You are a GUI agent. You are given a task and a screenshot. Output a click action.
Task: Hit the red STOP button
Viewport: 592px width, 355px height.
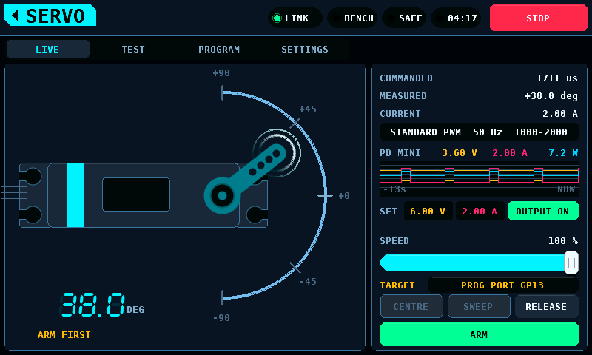pyautogui.click(x=539, y=18)
